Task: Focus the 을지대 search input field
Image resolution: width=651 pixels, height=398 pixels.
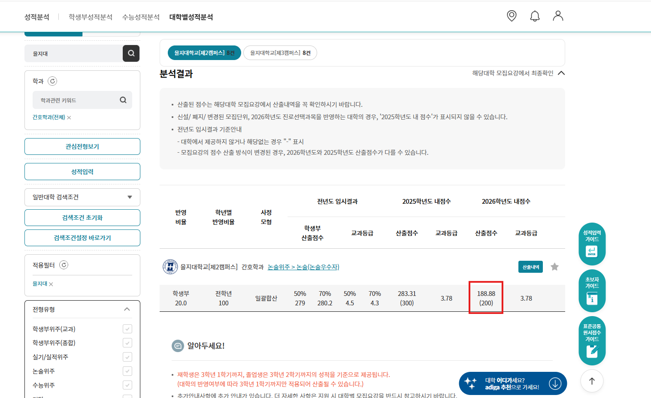Action: pos(73,53)
